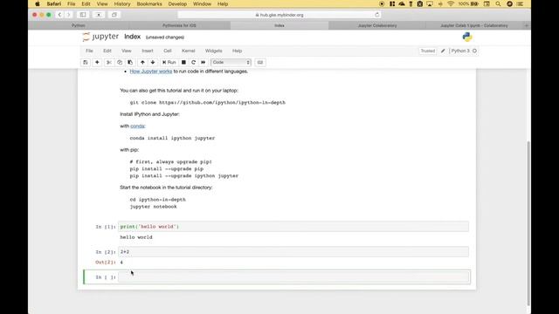559x314 pixels.
Task: Toggle the Safari sidebar
Action: coord(83,15)
